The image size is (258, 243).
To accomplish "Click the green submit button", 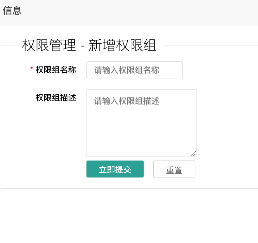I will coord(115,169).
